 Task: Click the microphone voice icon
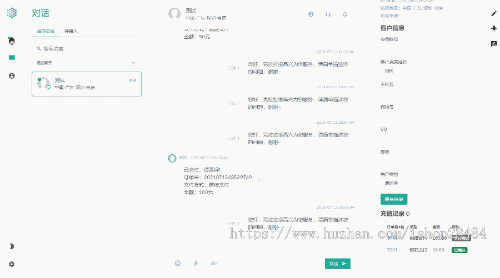click(x=196, y=264)
